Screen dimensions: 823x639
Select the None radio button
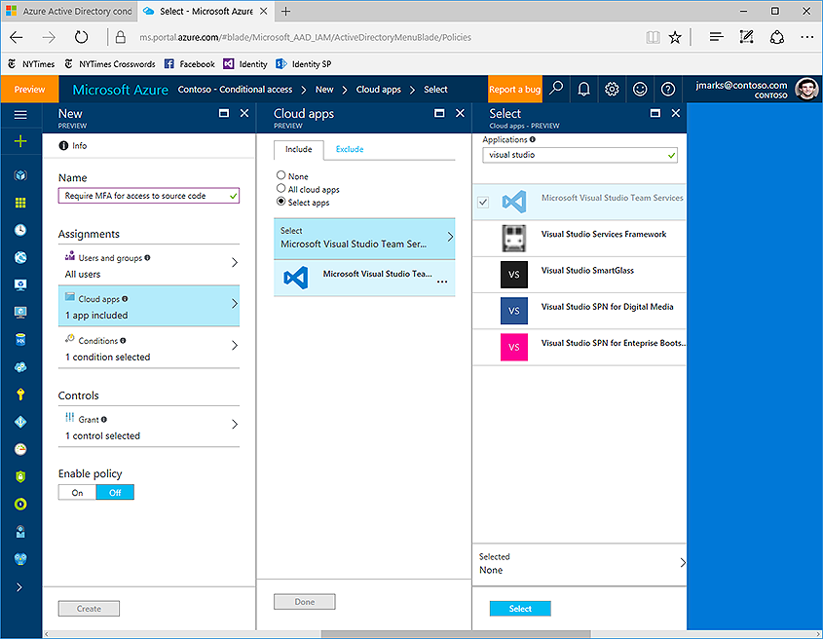coord(281,175)
